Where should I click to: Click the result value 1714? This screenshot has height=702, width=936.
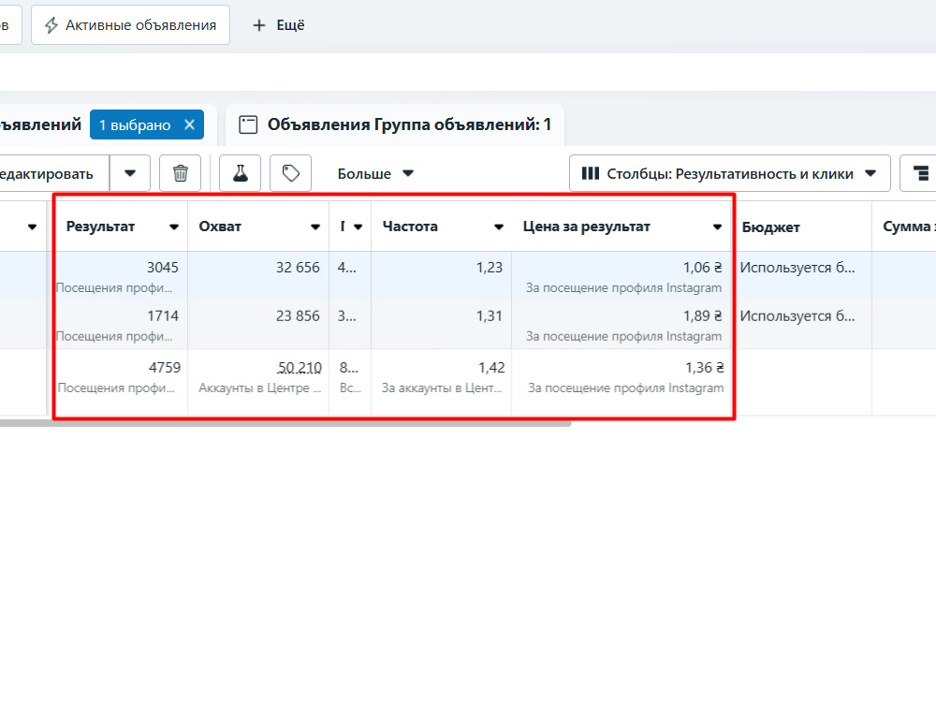163,315
